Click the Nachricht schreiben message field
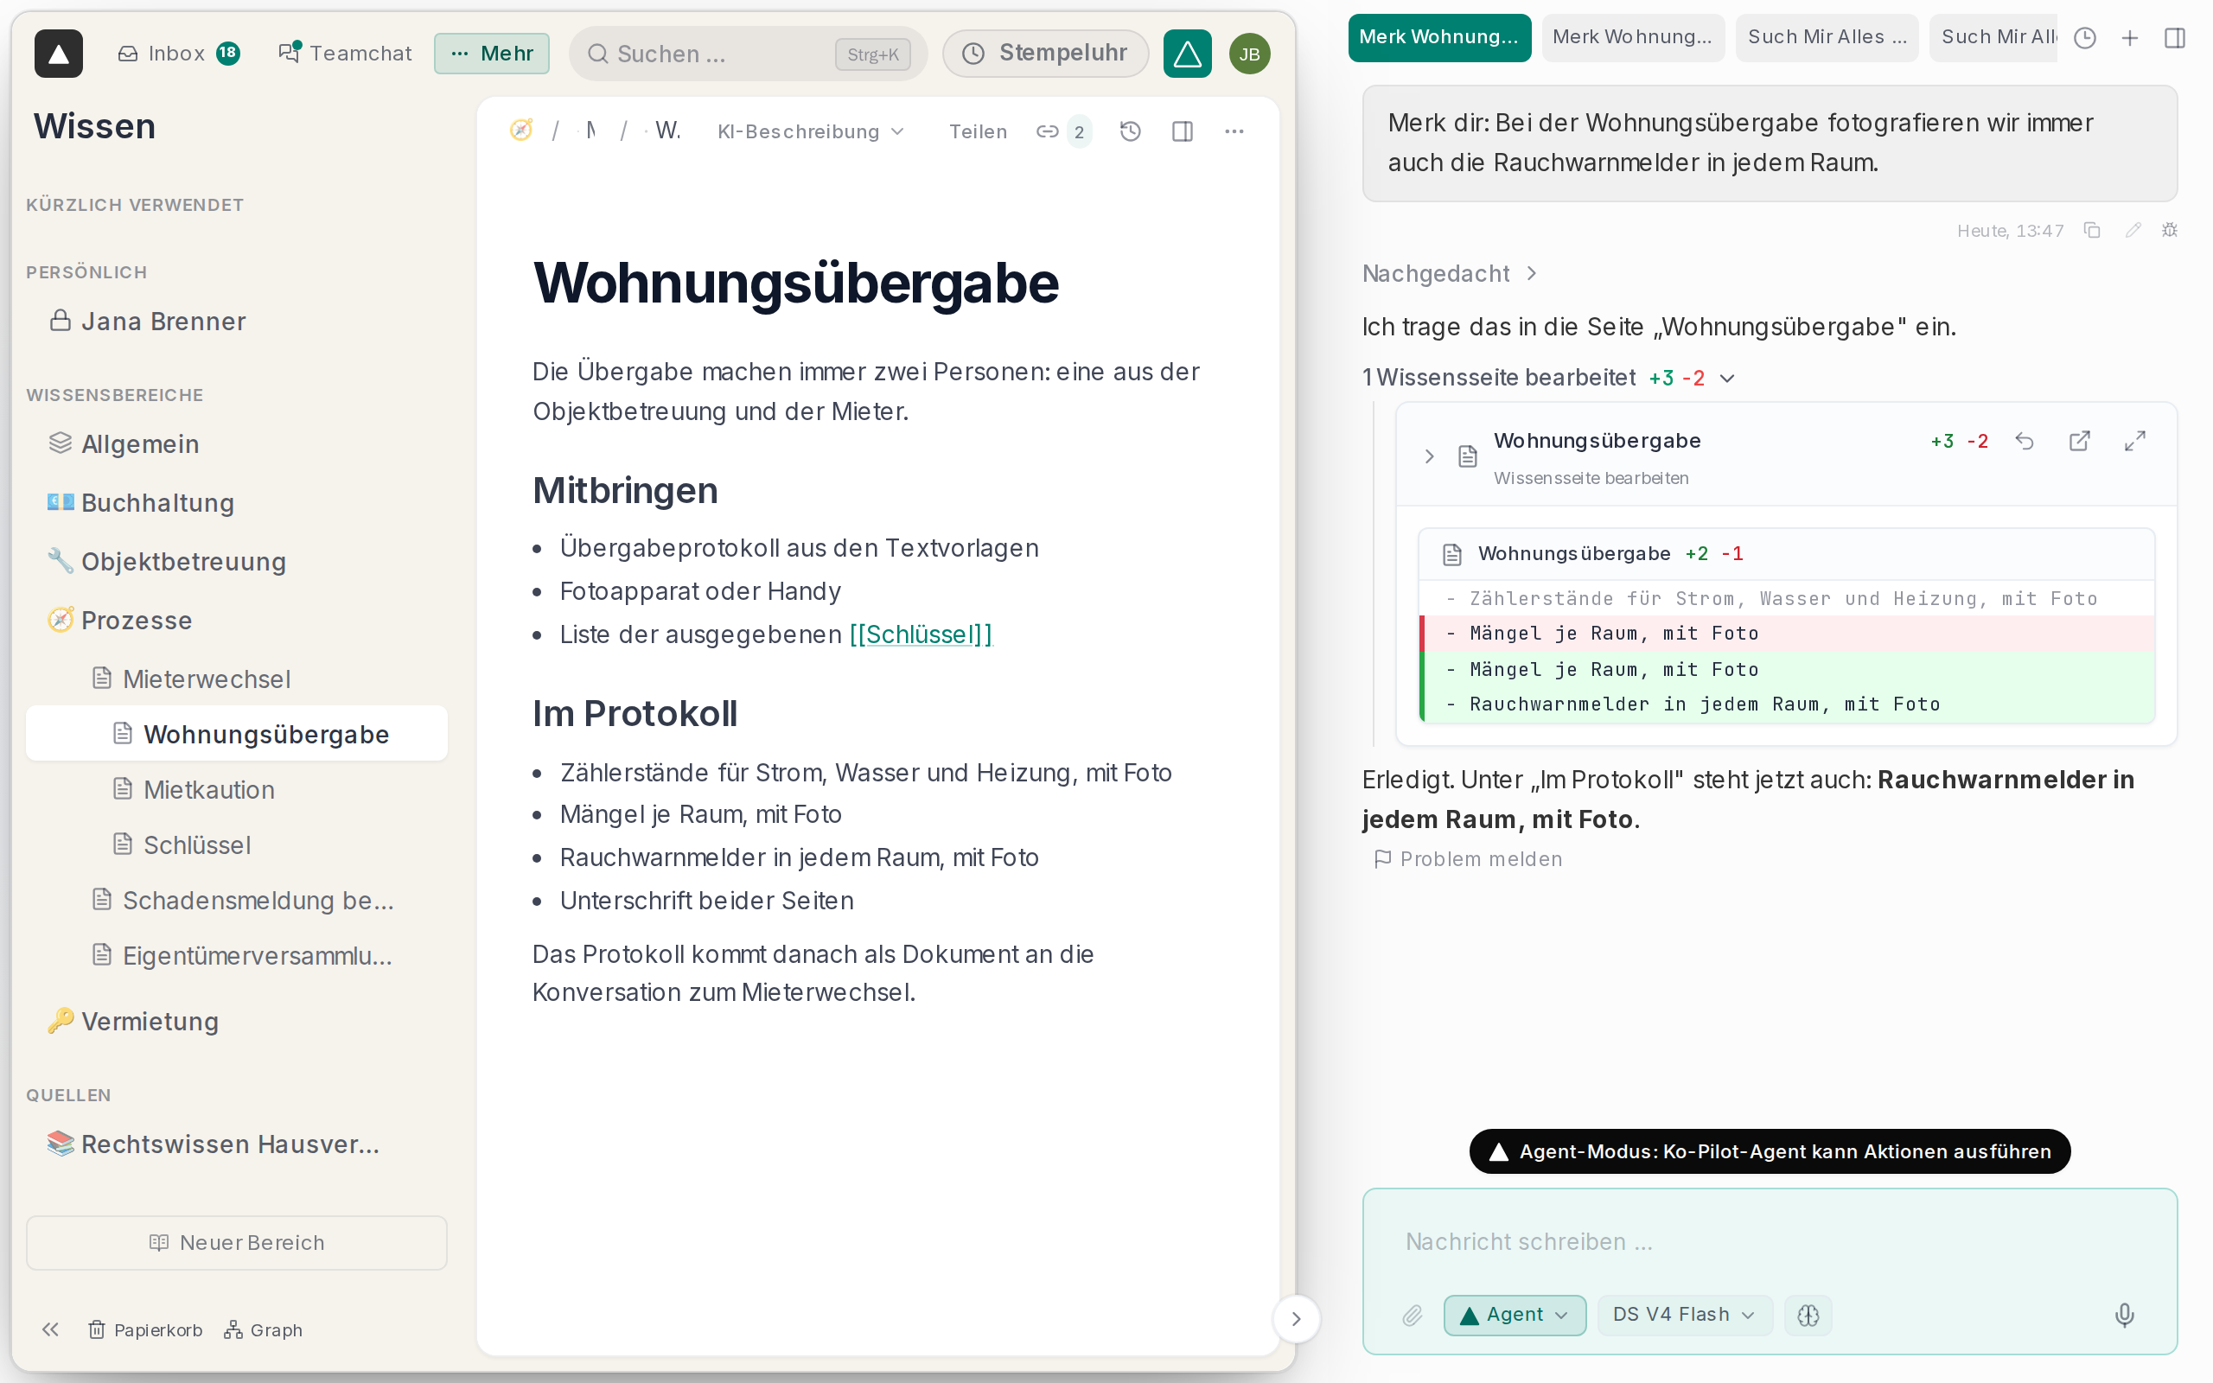Screen dimensions: 2213x1383 [1769, 1242]
